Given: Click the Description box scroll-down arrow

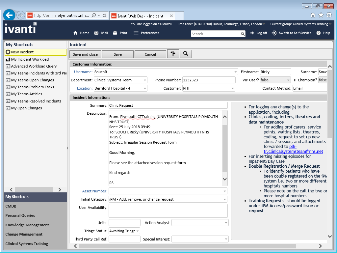Looking at the screenshot, I should (225, 179).
